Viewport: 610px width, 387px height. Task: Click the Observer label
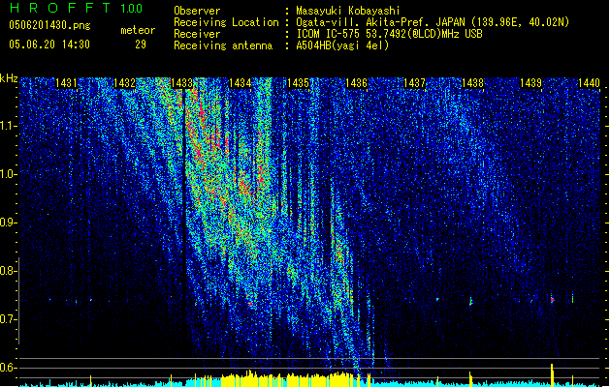click(x=197, y=11)
